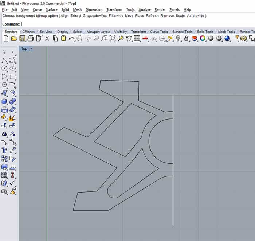
Task: Open the Render menu
Action: 160,10
